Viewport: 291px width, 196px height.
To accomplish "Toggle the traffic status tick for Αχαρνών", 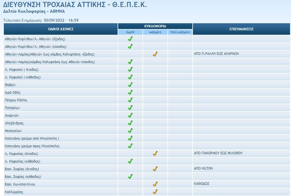I will point(130,115).
